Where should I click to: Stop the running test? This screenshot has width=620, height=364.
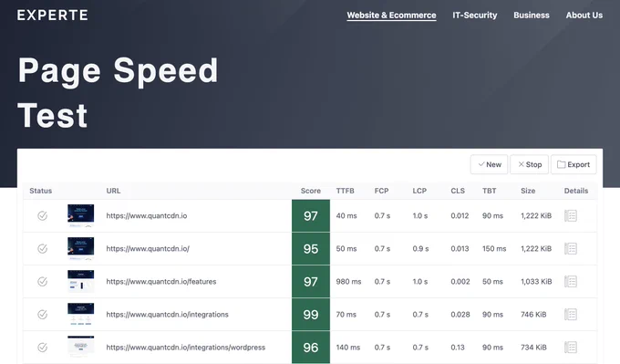pyautogui.click(x=530, y=164)
